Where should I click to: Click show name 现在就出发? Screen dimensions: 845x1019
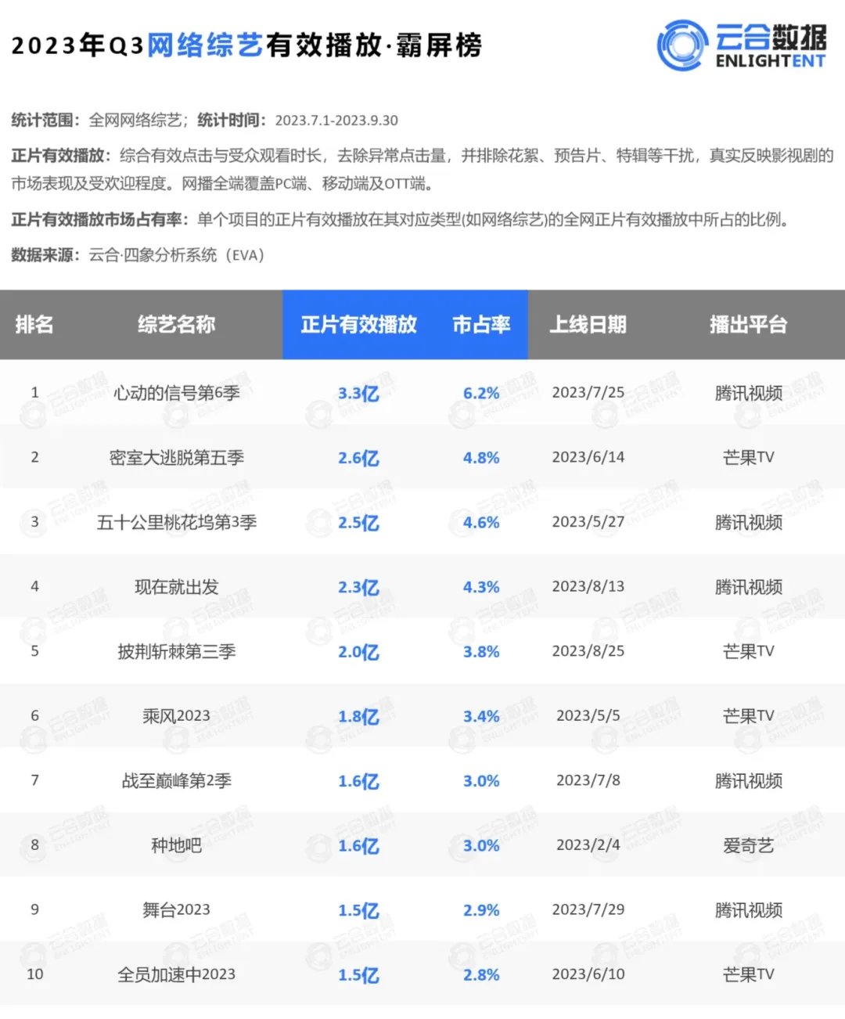pyautogui.click(x=176, y=587)
